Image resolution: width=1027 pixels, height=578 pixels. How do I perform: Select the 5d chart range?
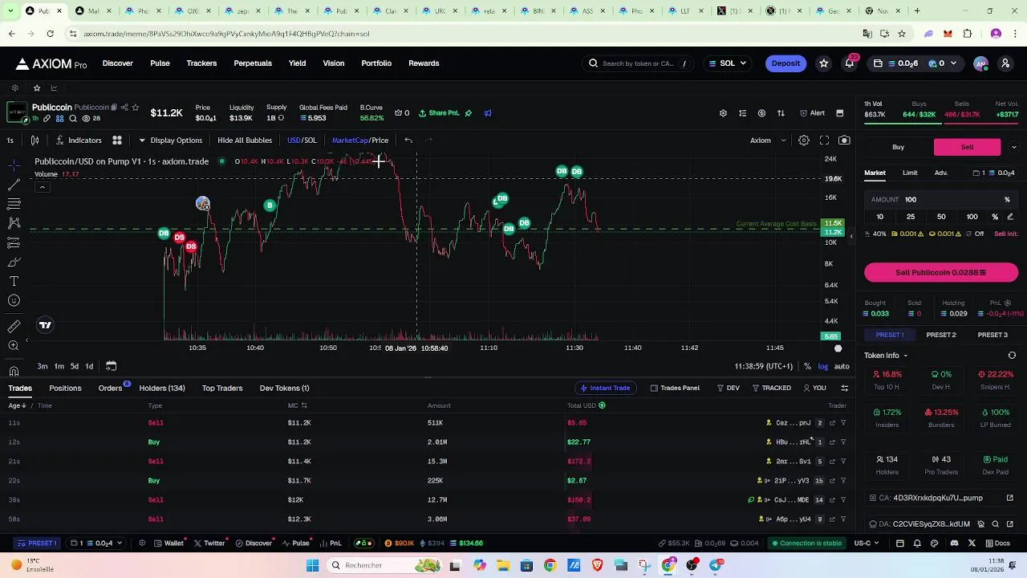(x=74, y=366)
